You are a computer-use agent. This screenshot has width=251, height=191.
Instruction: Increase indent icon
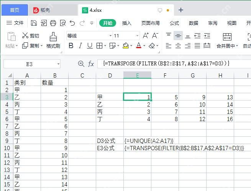(x=207, y=36)
